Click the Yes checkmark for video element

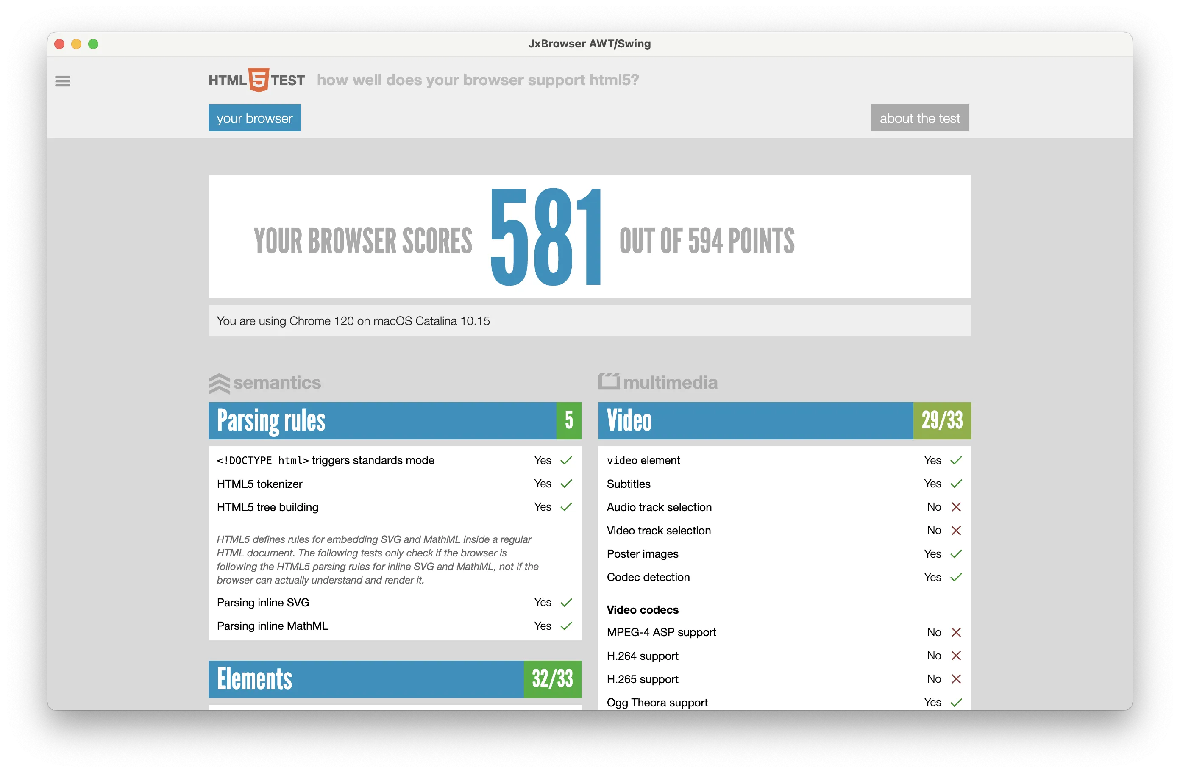coord(956,460)
